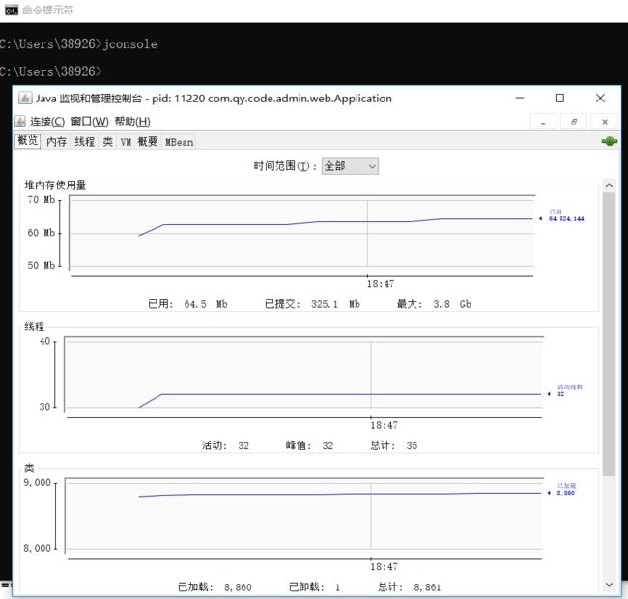Click the scrollbar down arrow
Viewport: 628px width, 599px height.
point(609,585)
